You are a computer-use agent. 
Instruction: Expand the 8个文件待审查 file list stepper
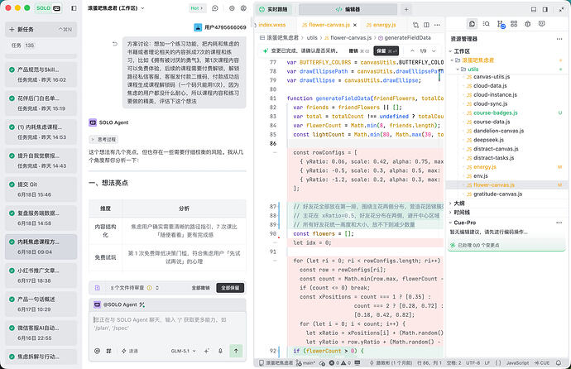click(157, 288)
